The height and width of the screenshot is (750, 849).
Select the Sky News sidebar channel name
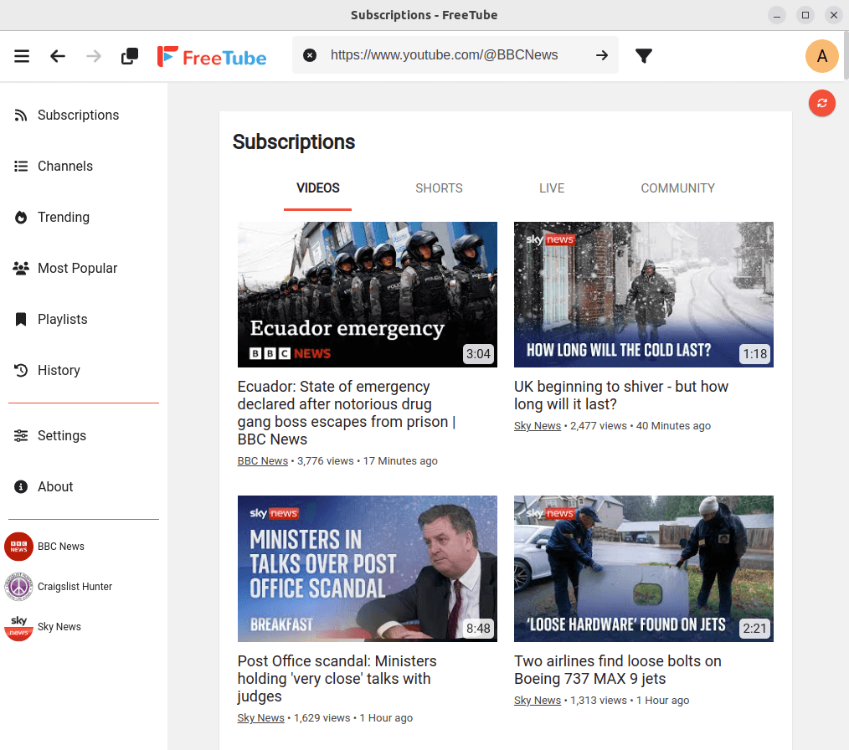pos(59,627)
